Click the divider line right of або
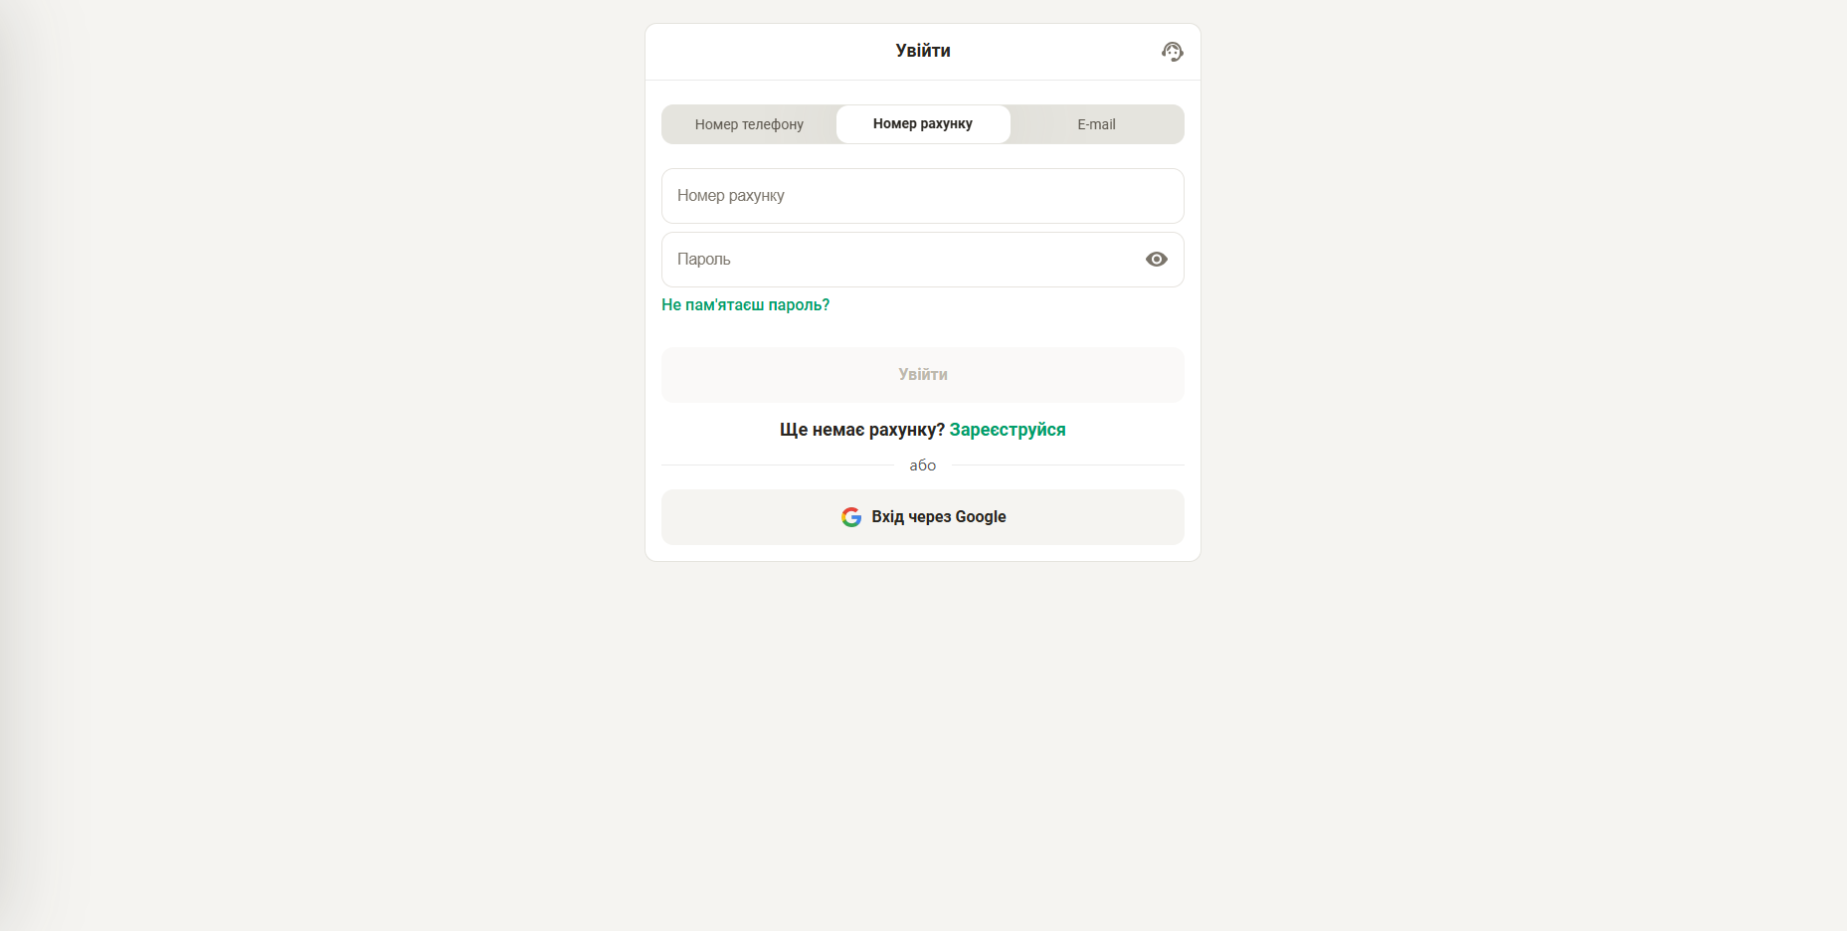The width and height of the screenshot is (1847, 931). click(x=1068, y=465)
